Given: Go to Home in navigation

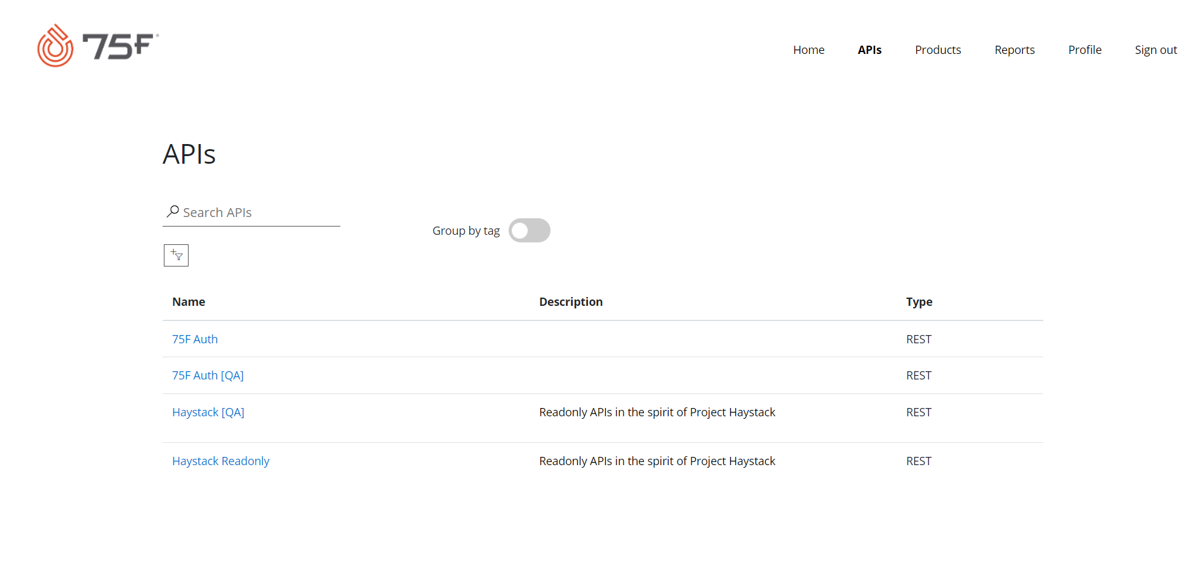Looking at the screenshot, I should pyautogui.click(x=808, y=49).
